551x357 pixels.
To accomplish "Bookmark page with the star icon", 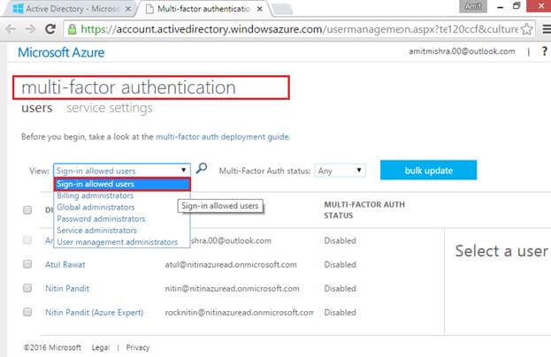I will point(526,29).
